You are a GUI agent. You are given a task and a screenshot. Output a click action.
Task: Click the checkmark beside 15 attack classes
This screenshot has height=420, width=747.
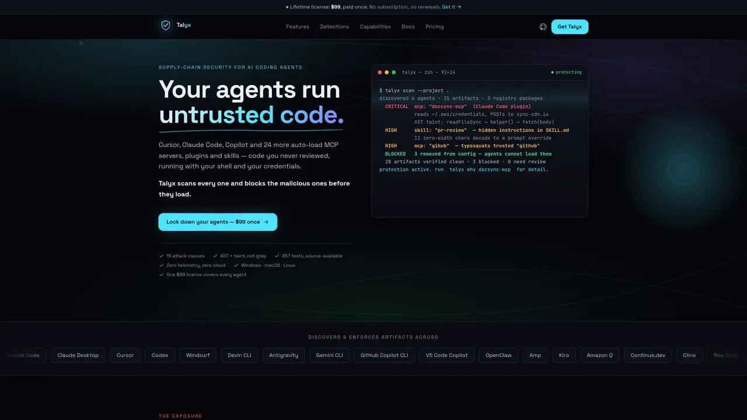[161, 256]
